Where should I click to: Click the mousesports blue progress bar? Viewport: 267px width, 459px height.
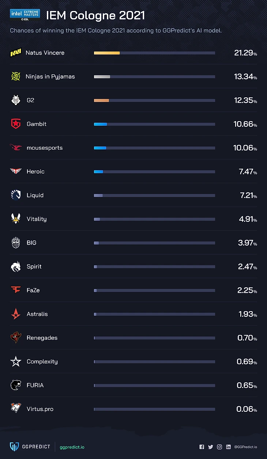(x=100, y=148)
